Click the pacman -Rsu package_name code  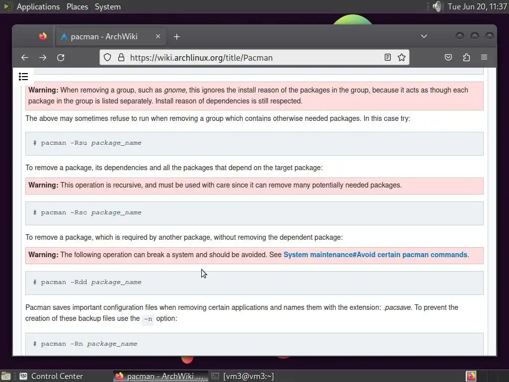pyautogui.click(x=87, y=143)
